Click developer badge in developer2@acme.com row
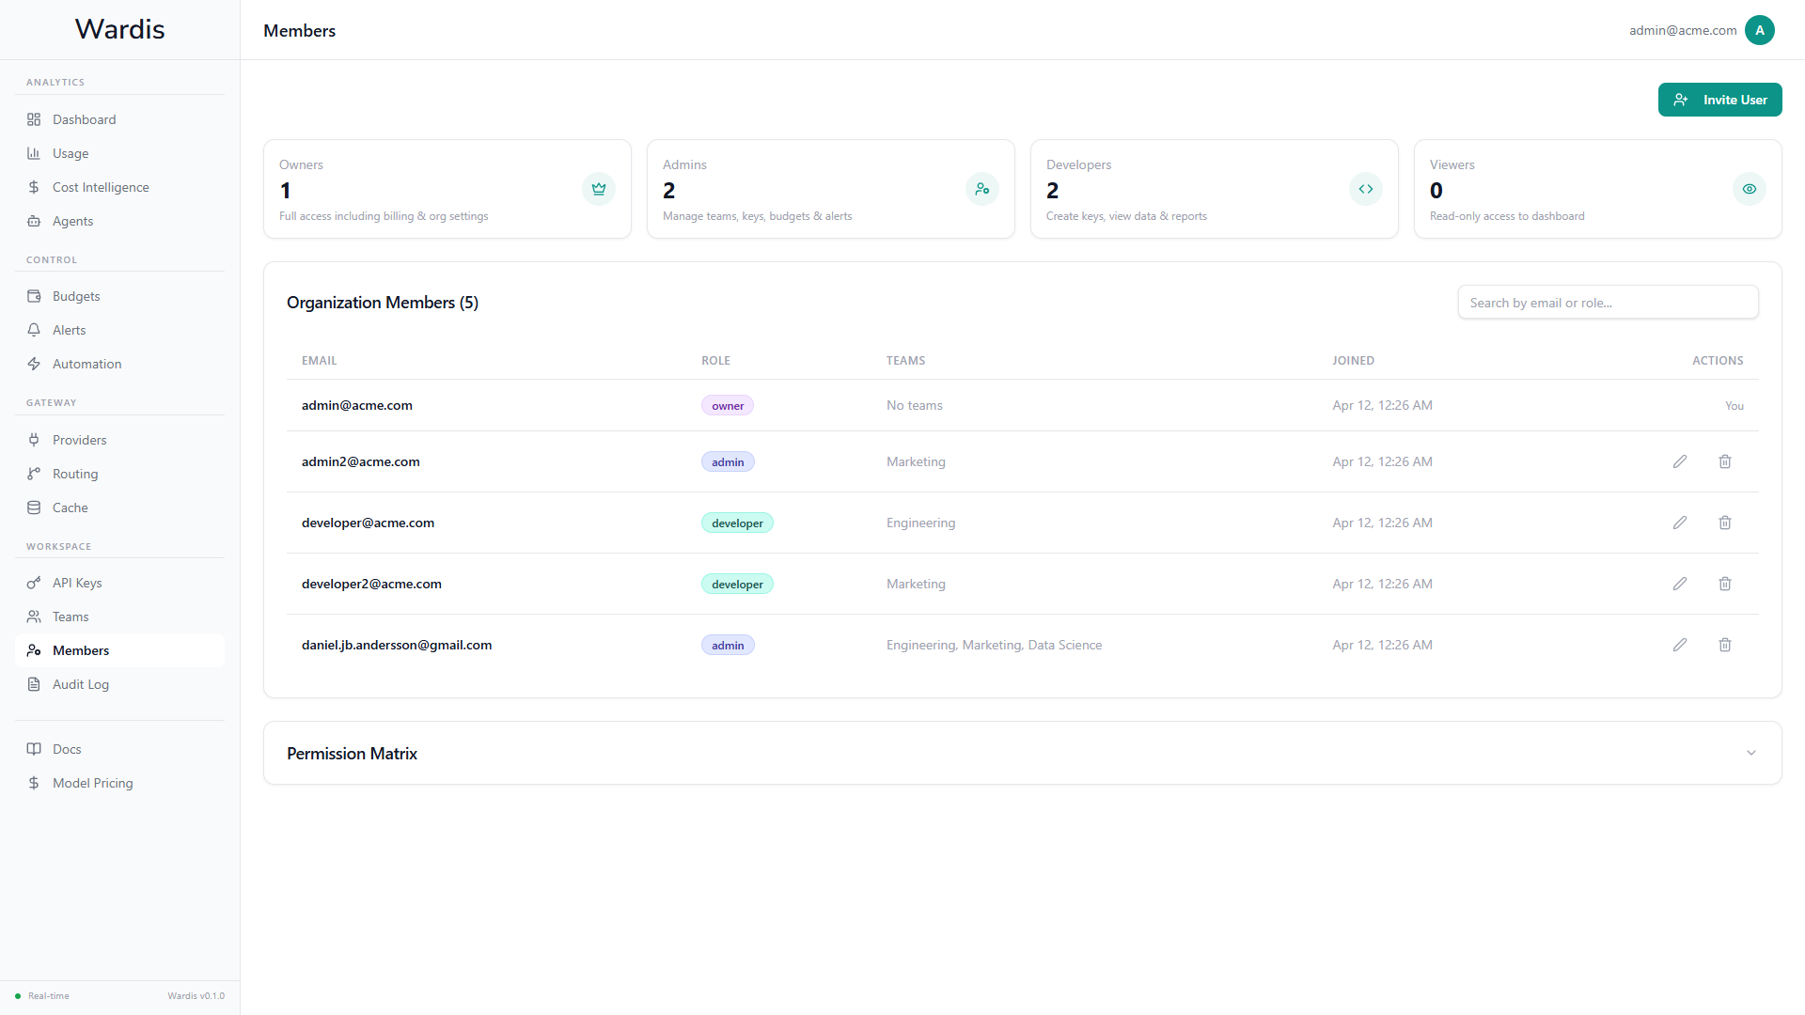 click(x=737, y=585)
